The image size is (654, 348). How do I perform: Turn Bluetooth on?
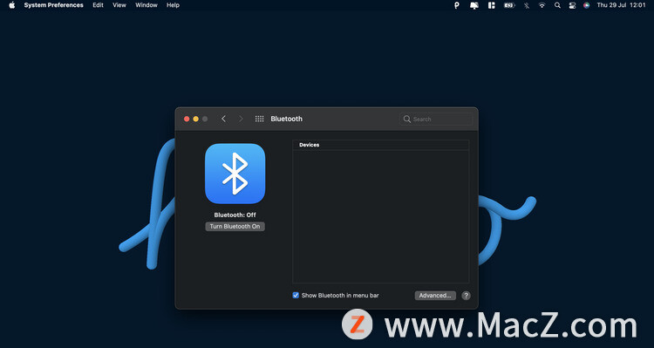235,226
